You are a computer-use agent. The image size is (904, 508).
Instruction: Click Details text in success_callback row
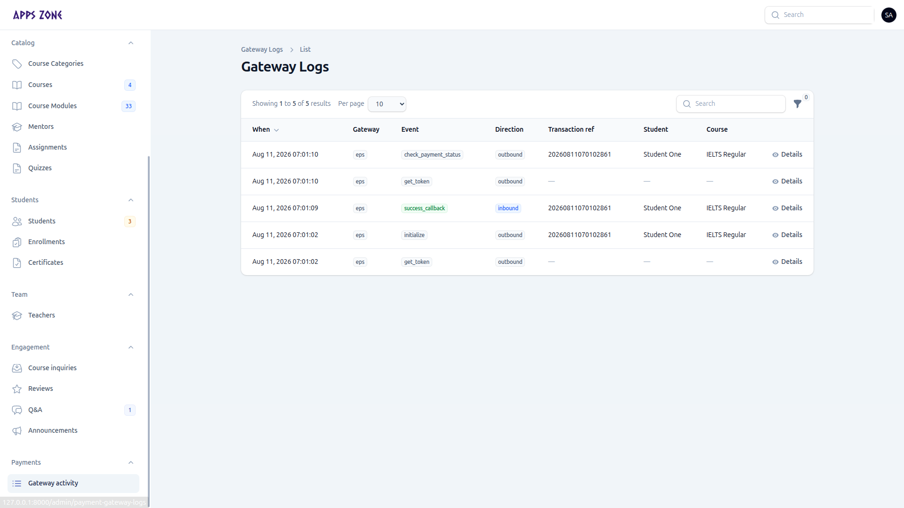(x=791, y=208)
